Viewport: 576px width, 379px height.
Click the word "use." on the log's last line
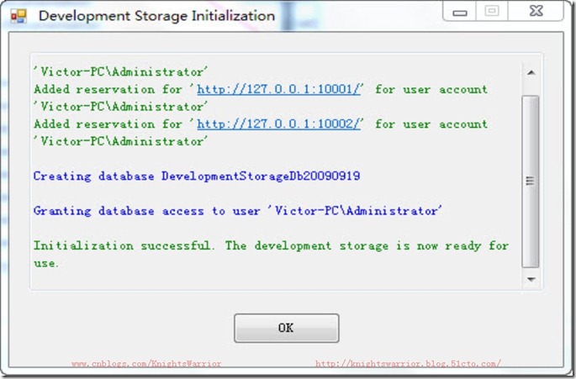tap(47, 263)
